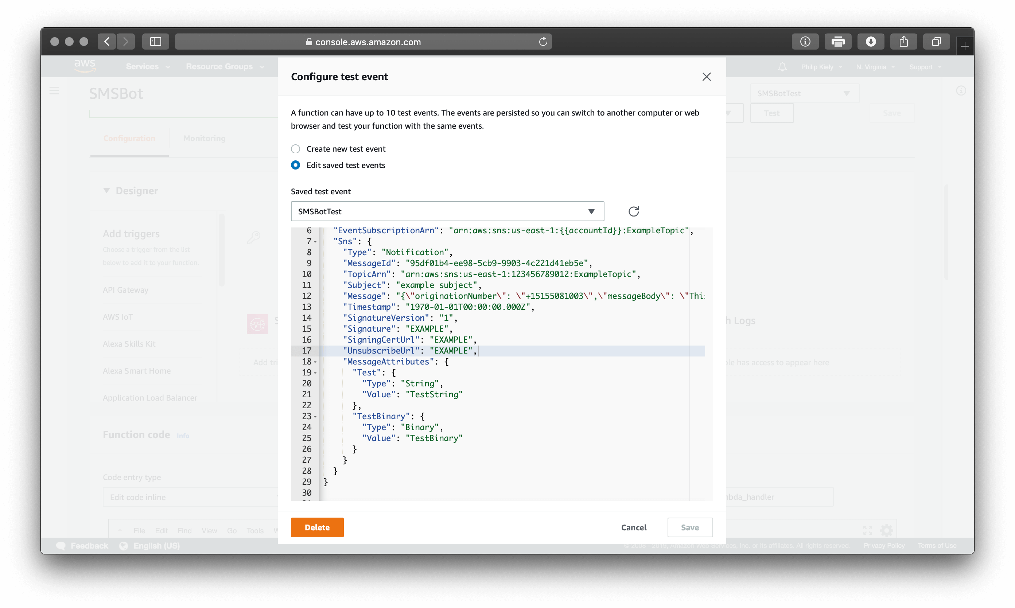Open the Saved test event dropdown
This screenshot has height=608, width=1015.
(447, 211)
